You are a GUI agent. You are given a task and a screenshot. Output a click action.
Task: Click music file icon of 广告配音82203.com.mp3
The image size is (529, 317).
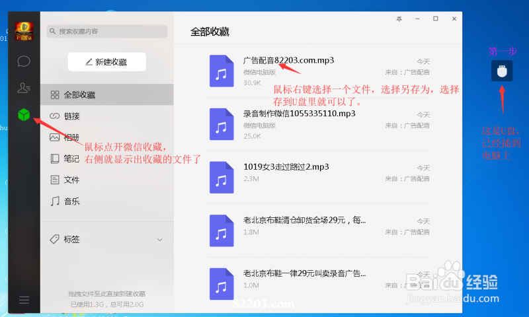(222, 71)
